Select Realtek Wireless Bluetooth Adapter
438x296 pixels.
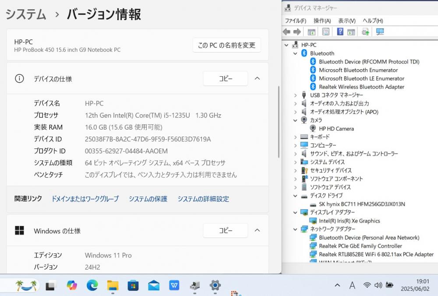[x=362, y=87]
